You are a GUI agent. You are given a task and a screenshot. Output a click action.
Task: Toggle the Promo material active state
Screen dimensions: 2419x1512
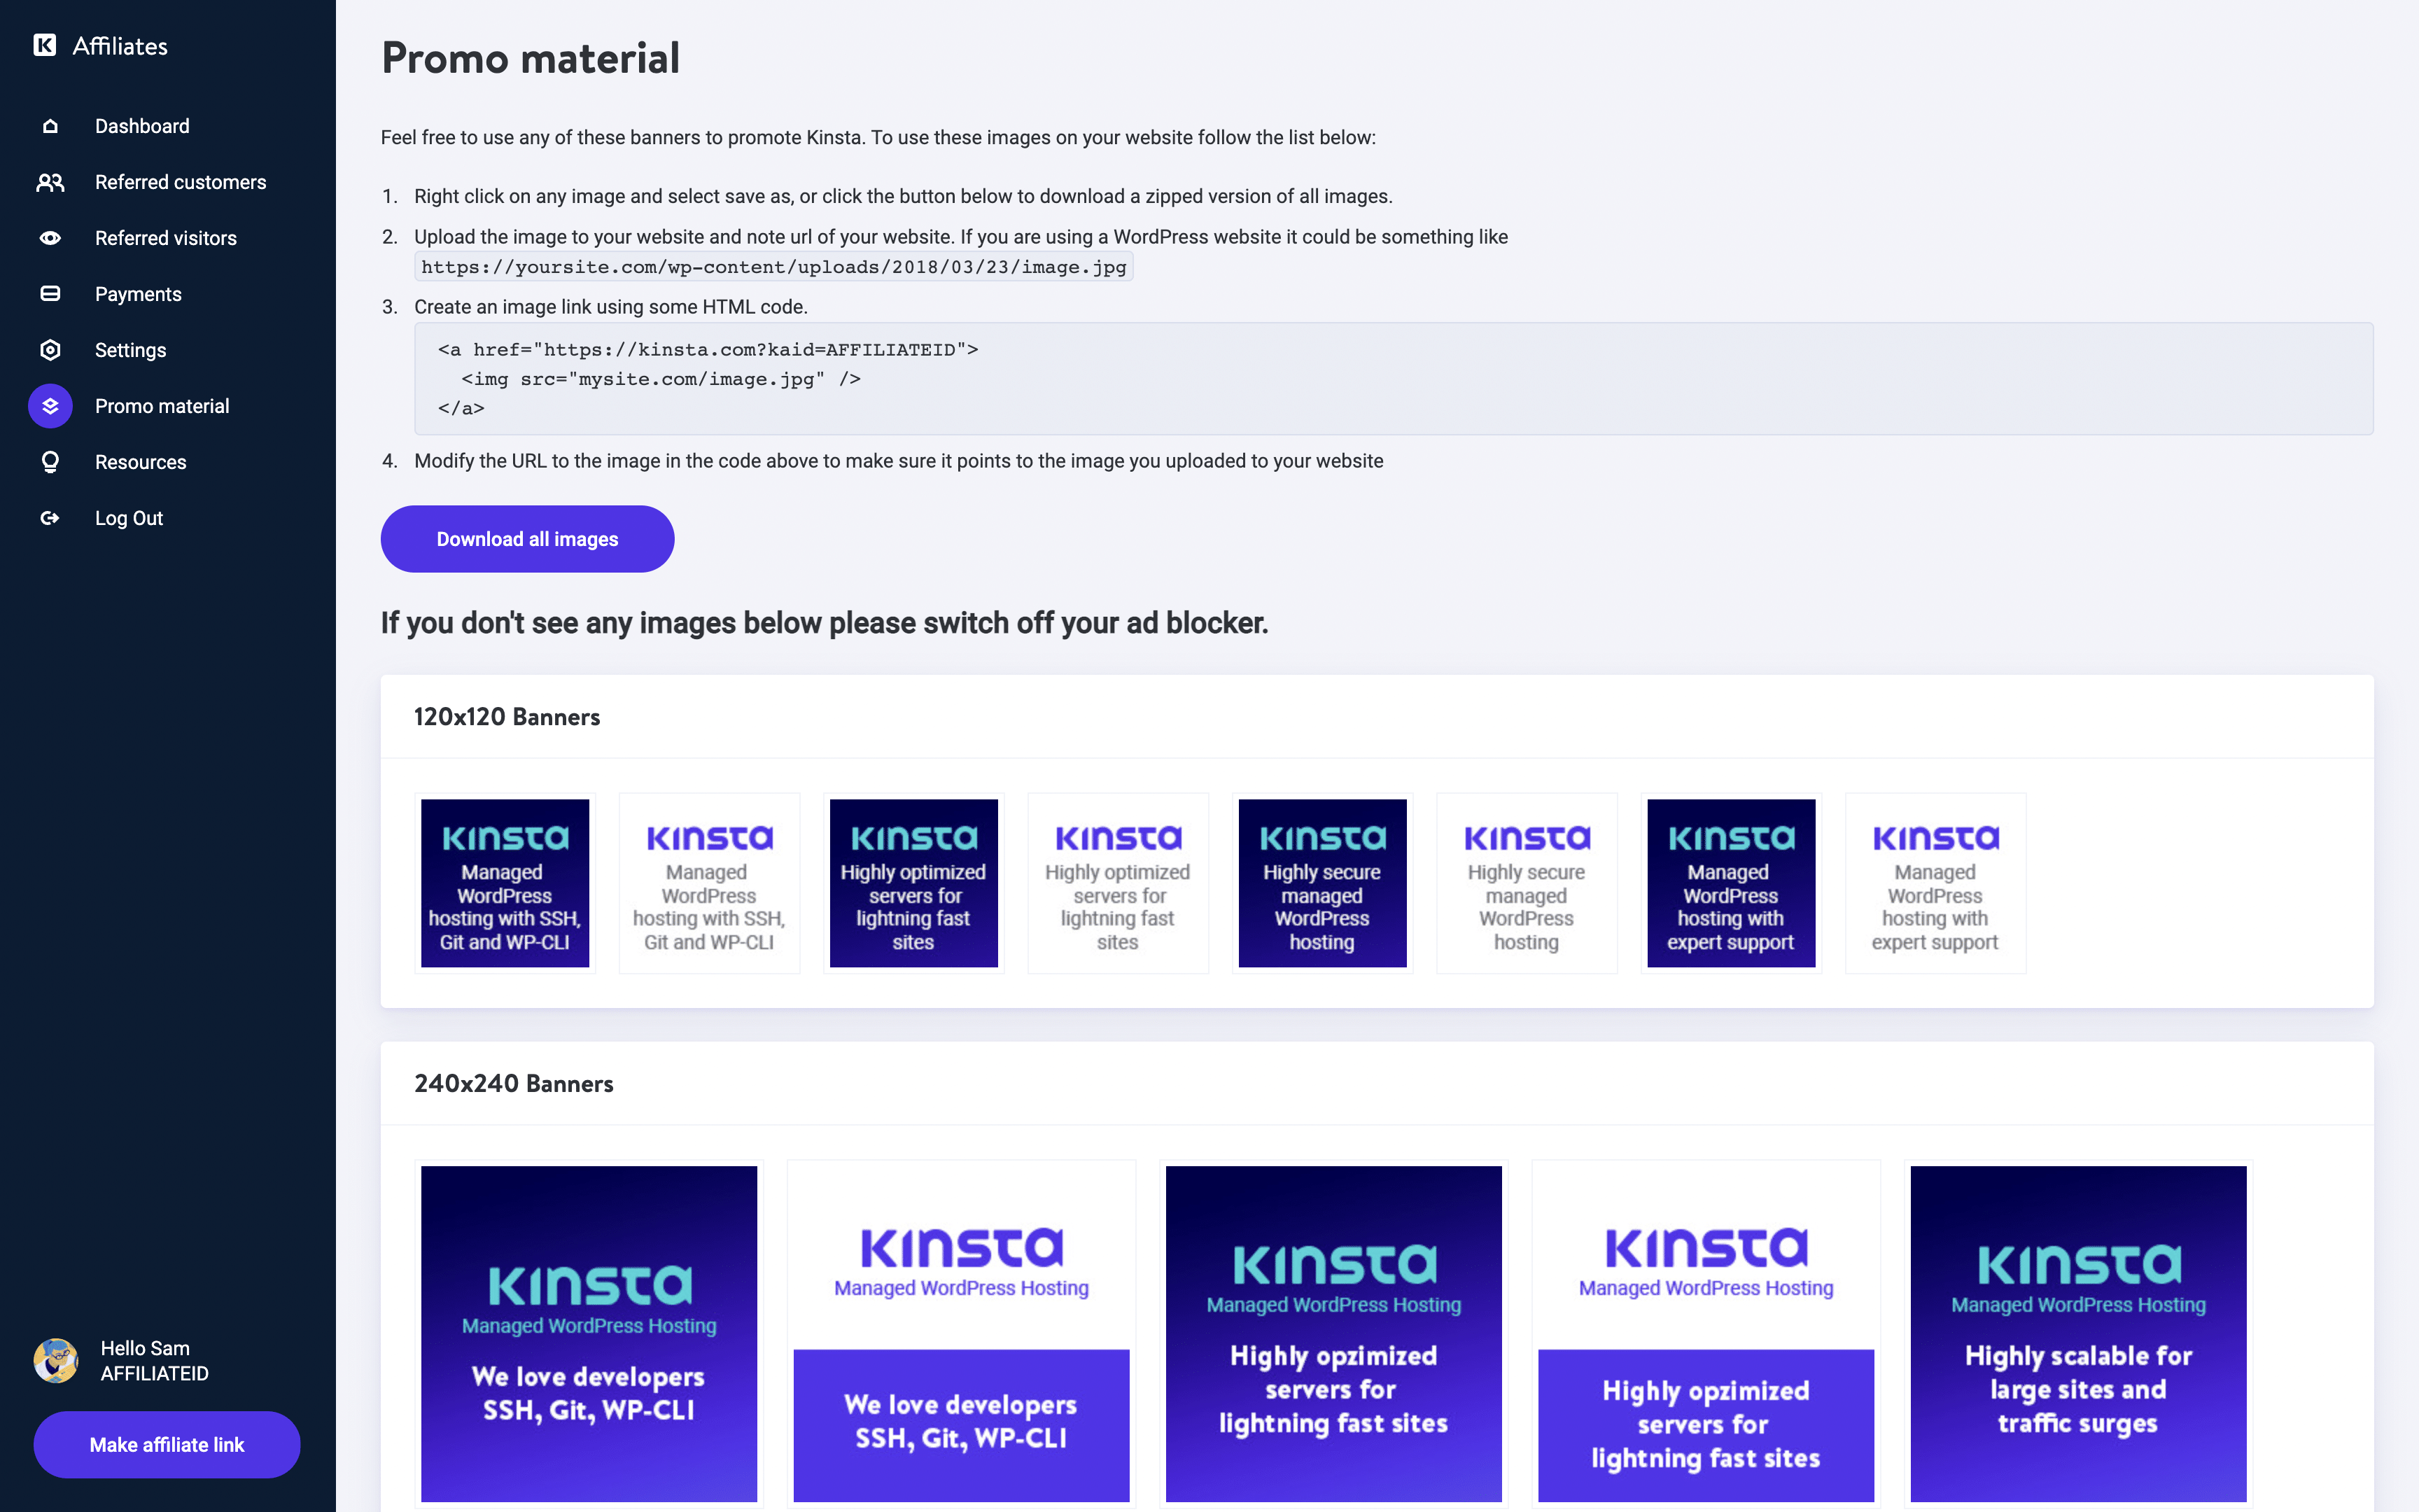162,406
